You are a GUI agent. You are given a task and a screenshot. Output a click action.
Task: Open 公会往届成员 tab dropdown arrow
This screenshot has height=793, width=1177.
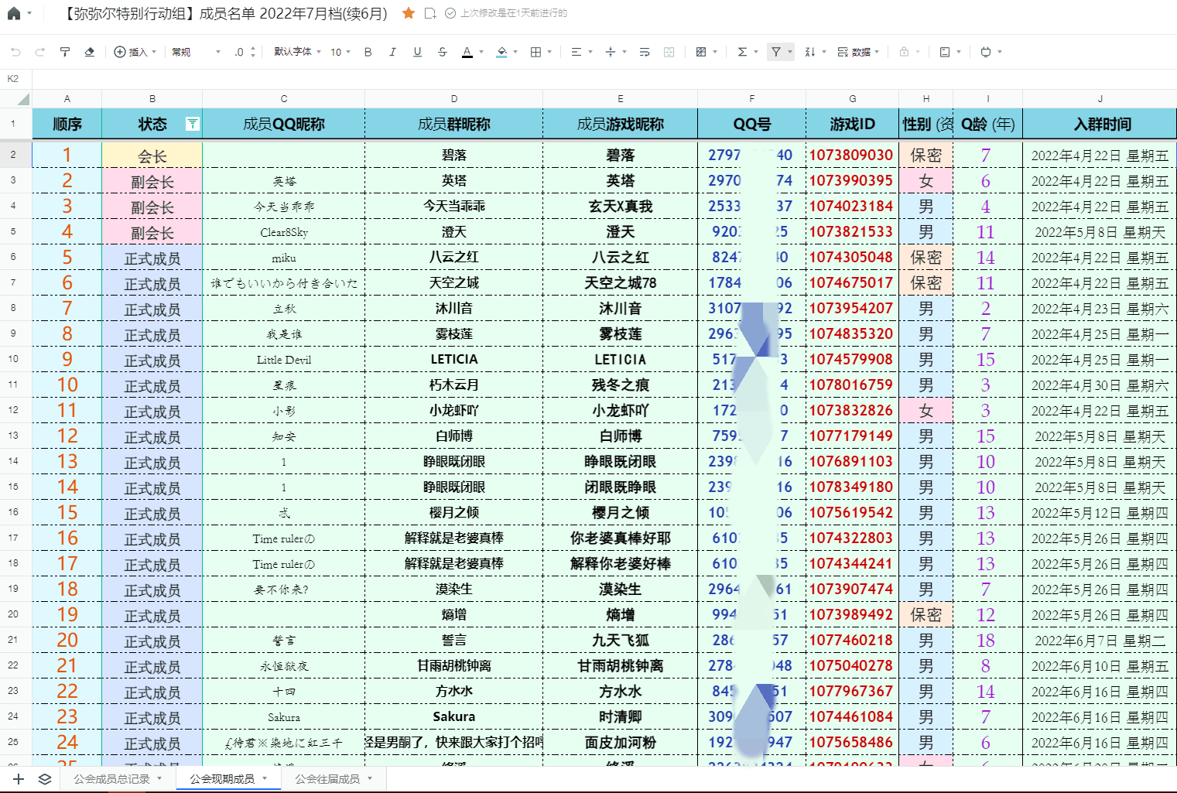coord(370,779)
